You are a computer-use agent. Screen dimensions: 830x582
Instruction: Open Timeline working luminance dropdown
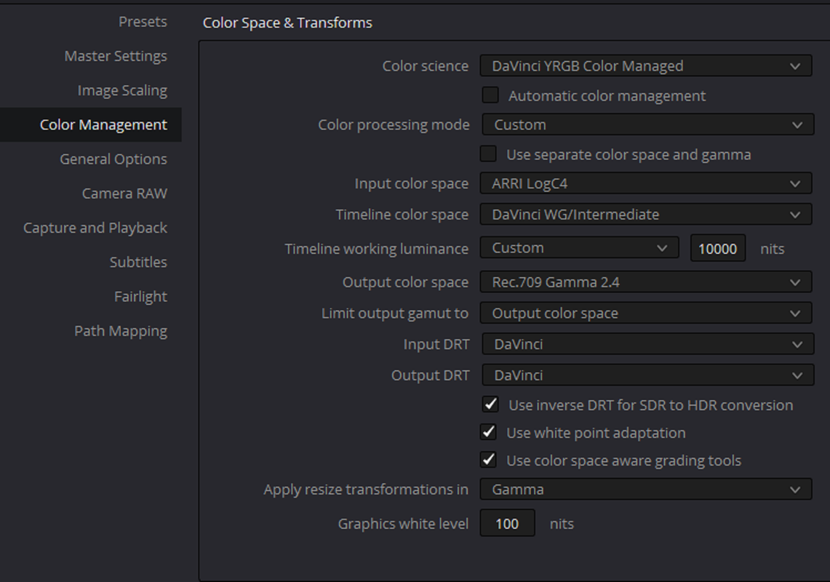[x=579, y=248]
